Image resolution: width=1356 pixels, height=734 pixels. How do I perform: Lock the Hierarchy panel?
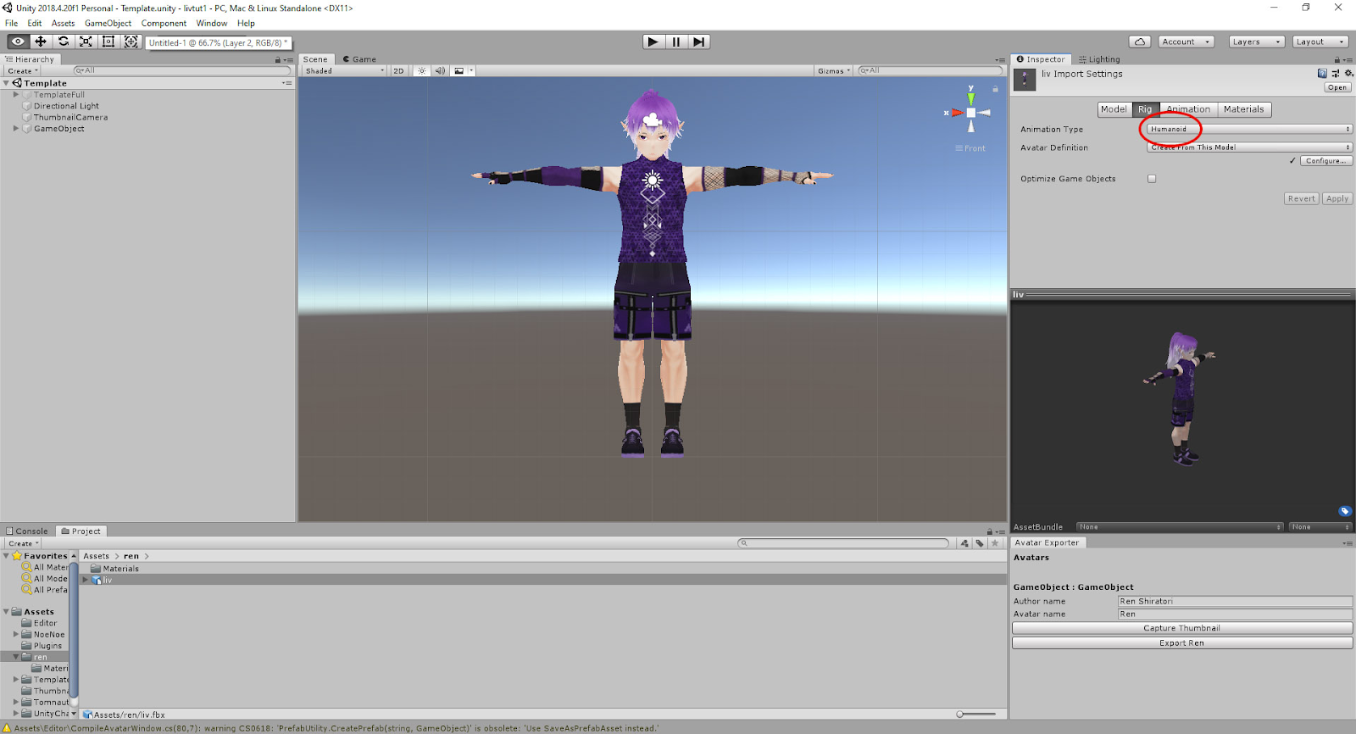(x=277, y=60)
